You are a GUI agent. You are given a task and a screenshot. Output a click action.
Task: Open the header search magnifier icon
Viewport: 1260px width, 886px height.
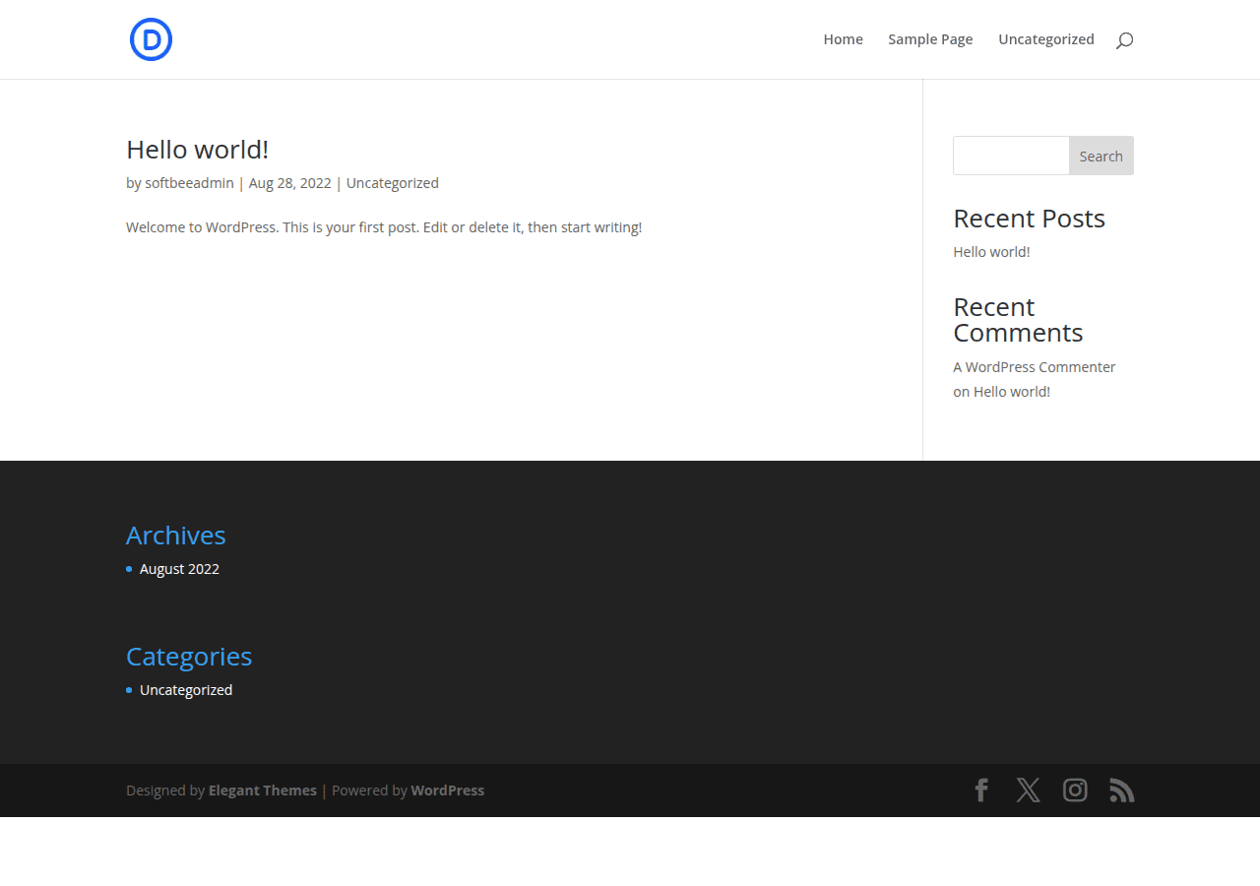pos(1124,40)
